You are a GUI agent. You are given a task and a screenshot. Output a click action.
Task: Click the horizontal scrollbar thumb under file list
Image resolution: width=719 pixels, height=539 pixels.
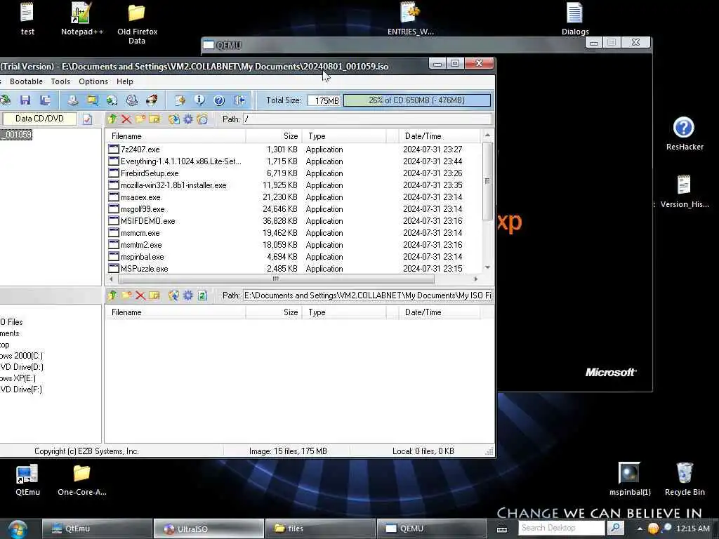point(276,279)
